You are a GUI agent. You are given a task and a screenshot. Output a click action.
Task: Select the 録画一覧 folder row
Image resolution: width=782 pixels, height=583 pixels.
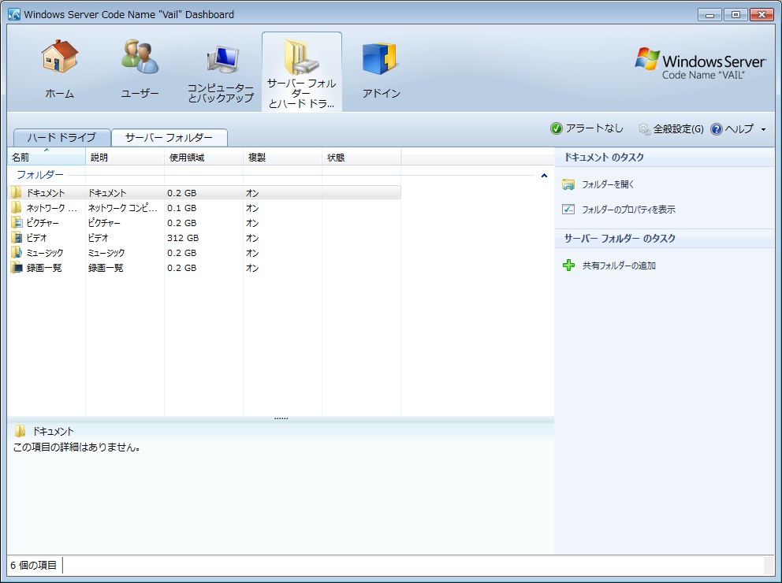click(43, 268)
